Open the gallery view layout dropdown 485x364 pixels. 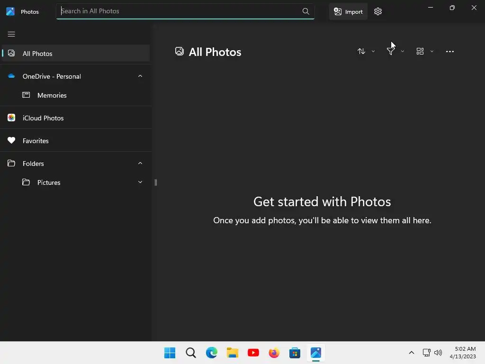tap(424, 51)
